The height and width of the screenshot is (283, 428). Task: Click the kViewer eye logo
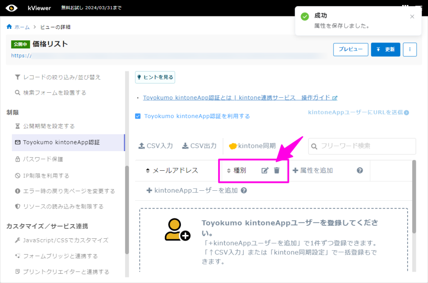(11, 8)
